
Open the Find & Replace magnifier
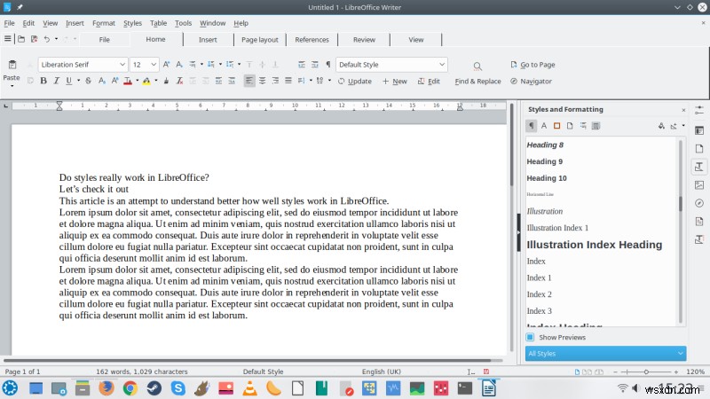pos(477,67)
